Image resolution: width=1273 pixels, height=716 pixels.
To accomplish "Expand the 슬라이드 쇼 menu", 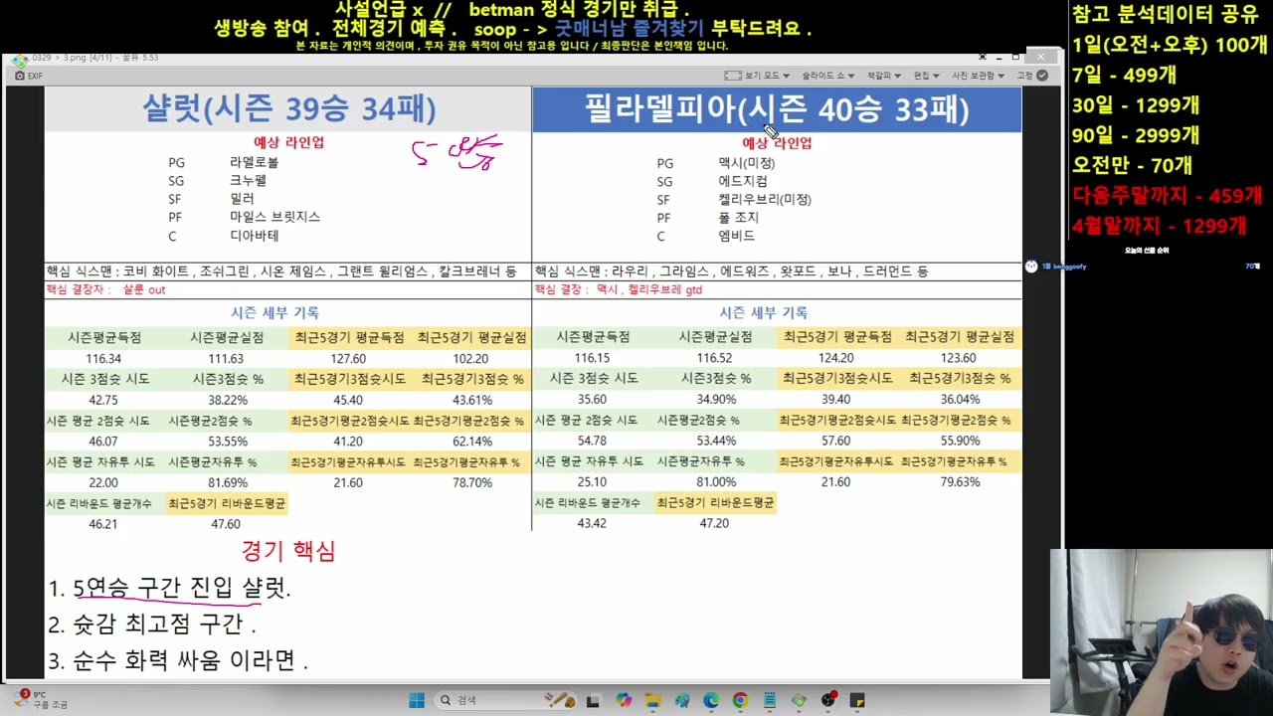I will pyautogui.click(x=827, y=76).
